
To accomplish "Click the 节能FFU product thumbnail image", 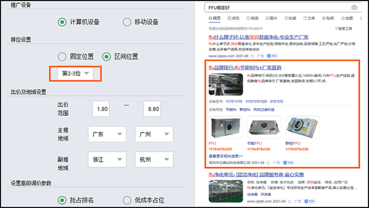I will 264,127.
